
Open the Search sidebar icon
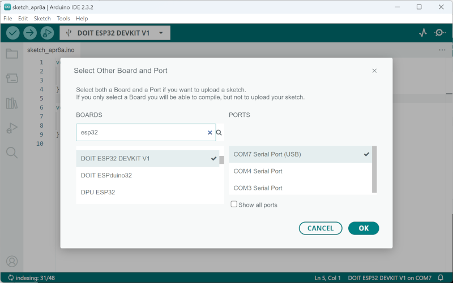12,153
